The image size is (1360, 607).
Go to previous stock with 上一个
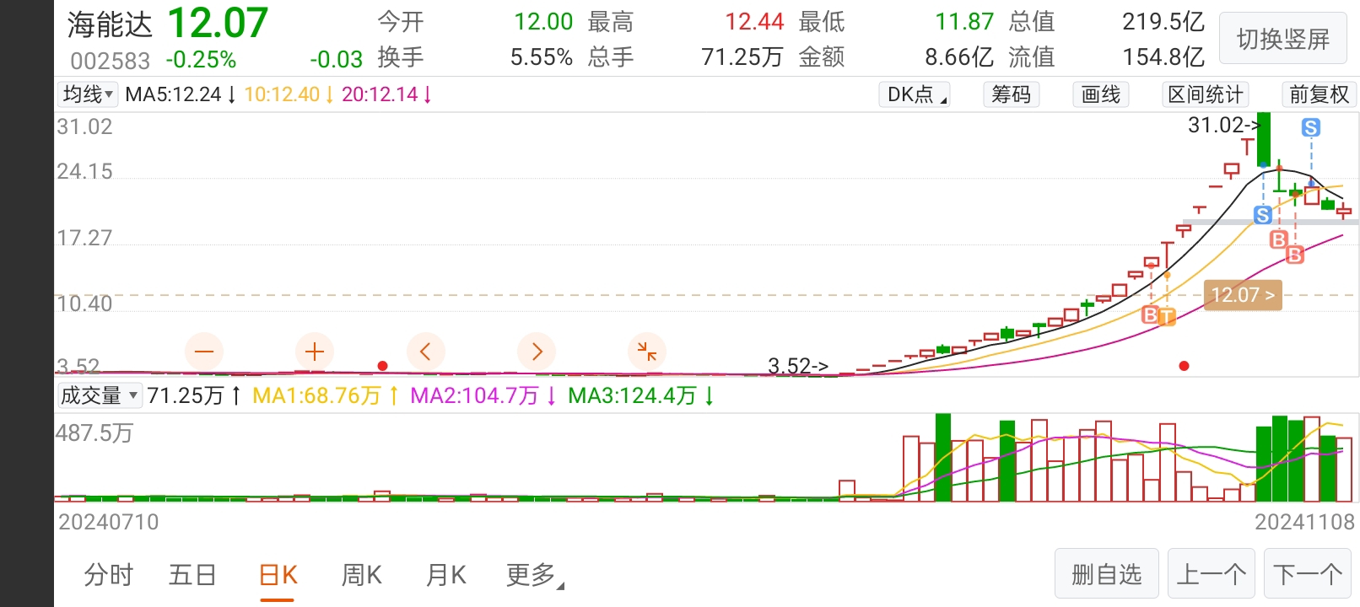[x=1212, y=575]
